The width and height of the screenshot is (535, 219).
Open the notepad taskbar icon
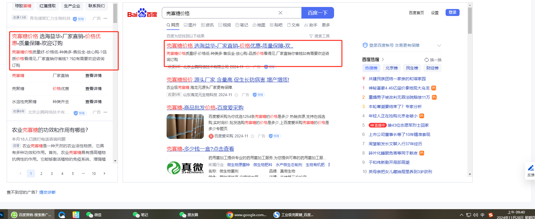tap(76, 215)
